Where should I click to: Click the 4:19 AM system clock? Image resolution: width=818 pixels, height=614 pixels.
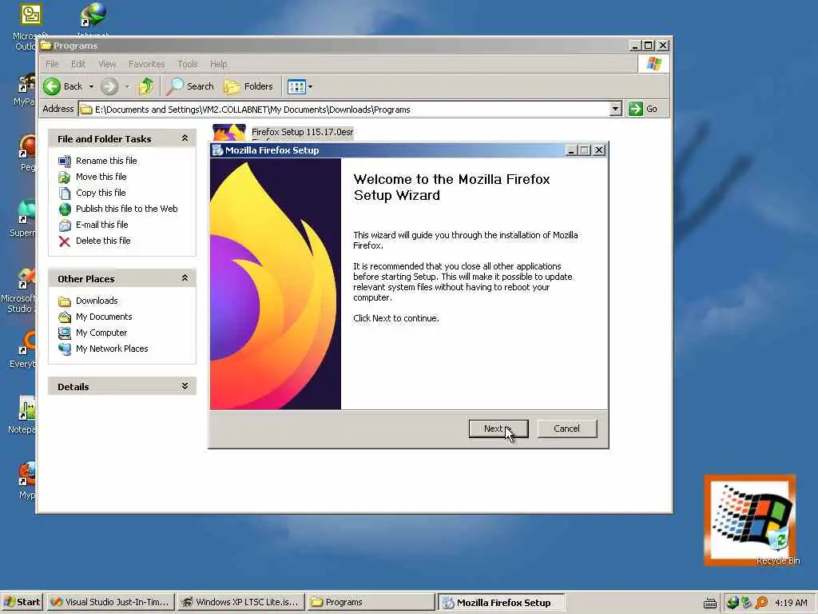[791, 603]
